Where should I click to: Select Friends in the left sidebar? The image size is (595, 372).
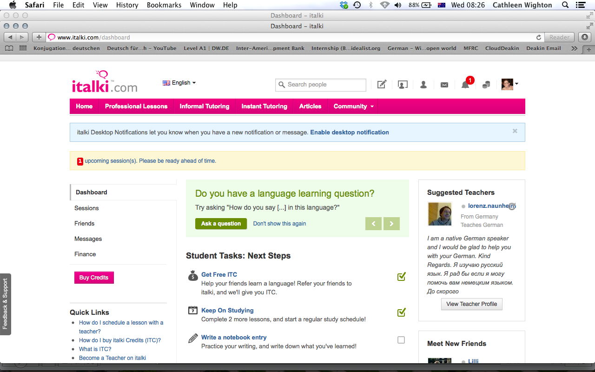tap(84, 224)
